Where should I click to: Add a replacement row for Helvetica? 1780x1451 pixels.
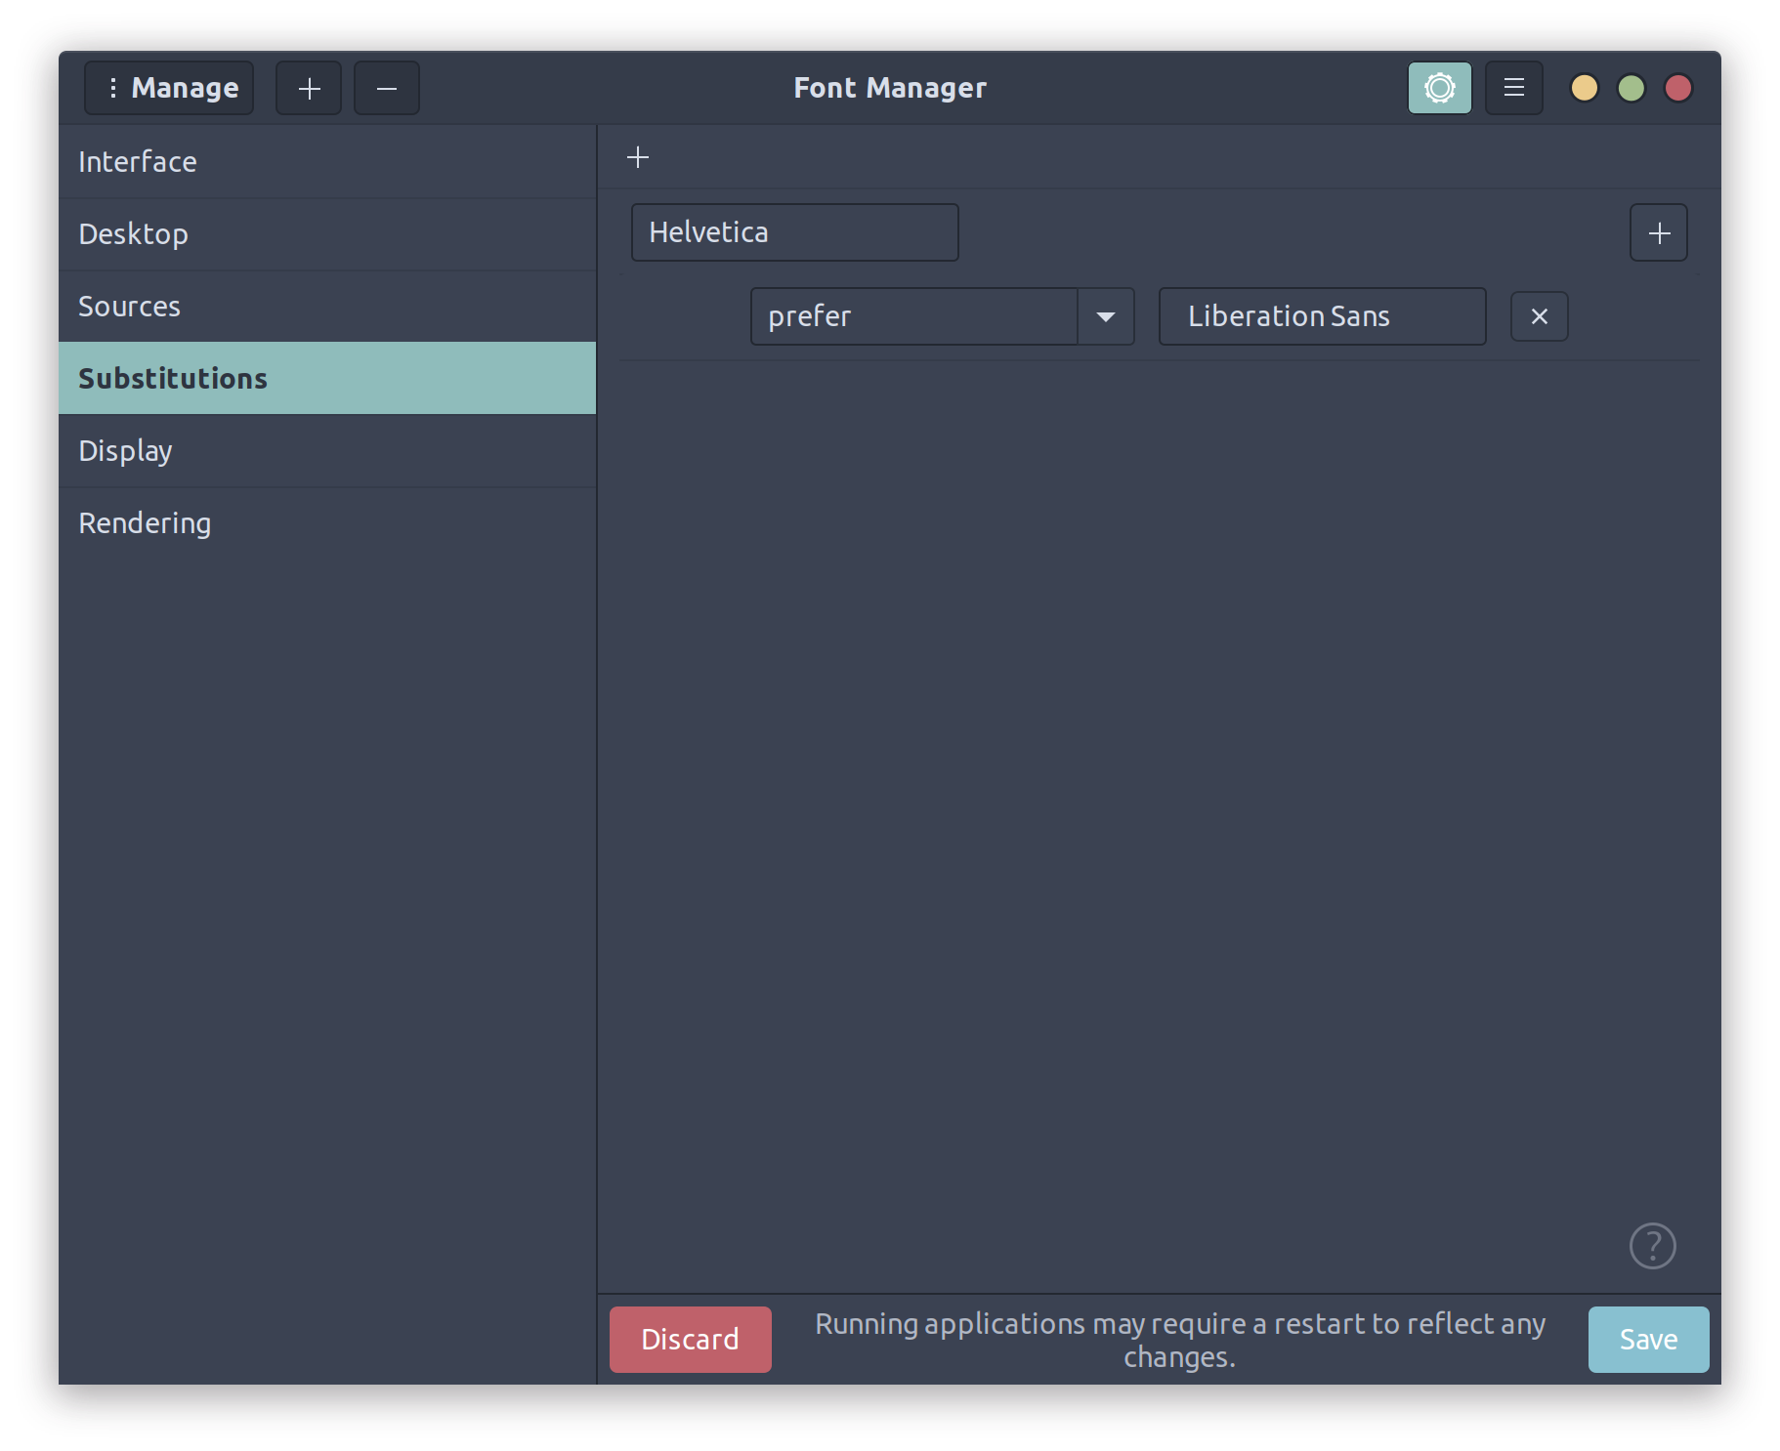1659,232
